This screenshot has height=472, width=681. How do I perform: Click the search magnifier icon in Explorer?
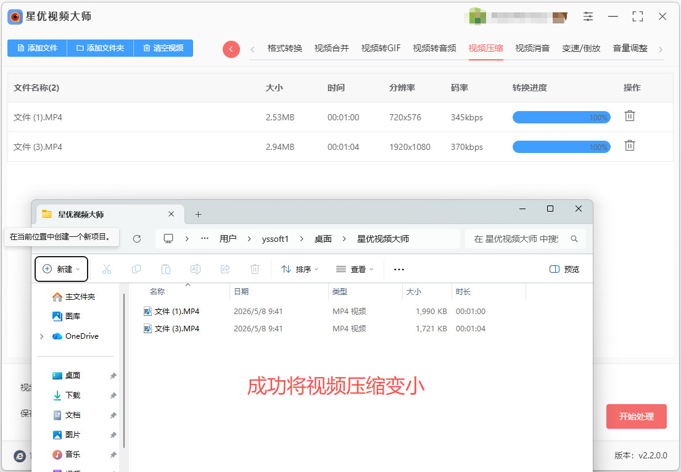(574, 239)
